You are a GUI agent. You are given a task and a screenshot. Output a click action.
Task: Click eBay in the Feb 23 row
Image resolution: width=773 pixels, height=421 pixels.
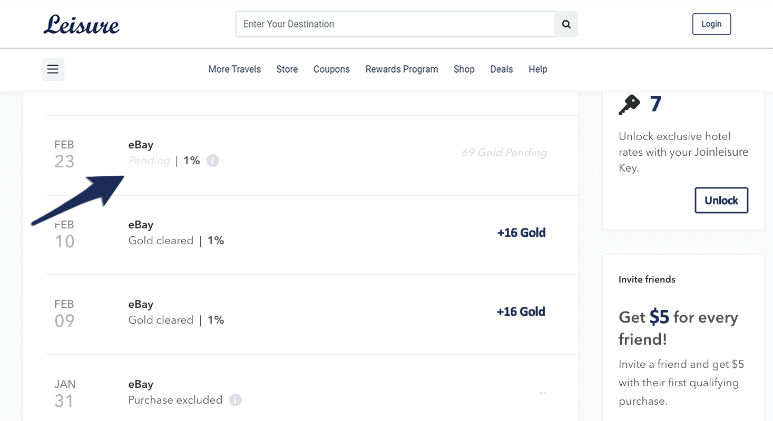coord(141,145)
